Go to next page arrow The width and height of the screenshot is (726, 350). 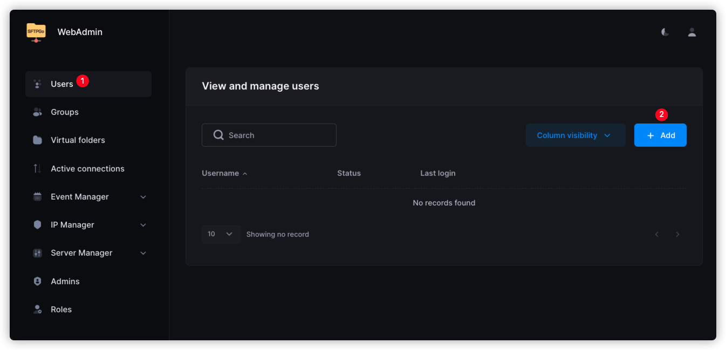(677, 234)
